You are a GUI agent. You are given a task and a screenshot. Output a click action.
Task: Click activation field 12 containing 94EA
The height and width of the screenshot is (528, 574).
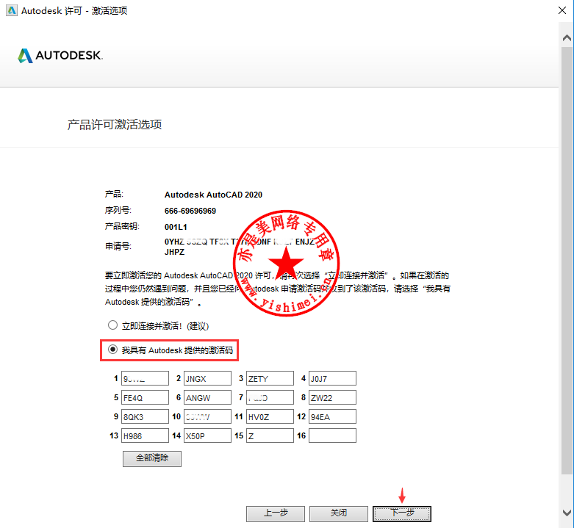click(332, 416)
